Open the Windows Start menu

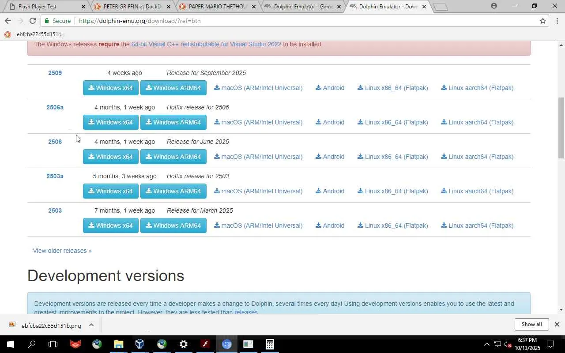point(10,344)
